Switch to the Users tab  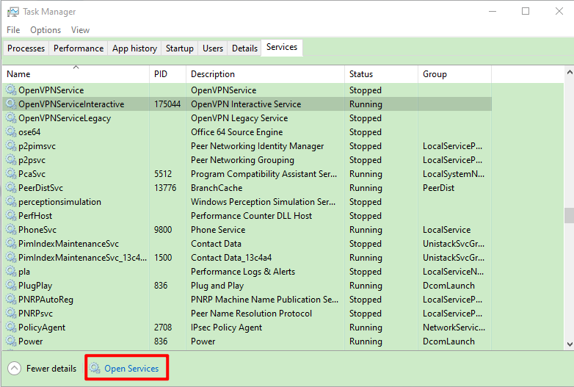click(x=213, y=48)
